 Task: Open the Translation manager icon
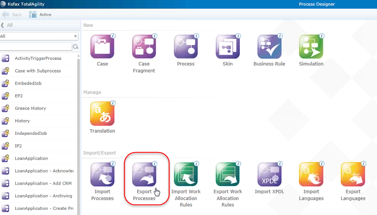tap(103, 114)
